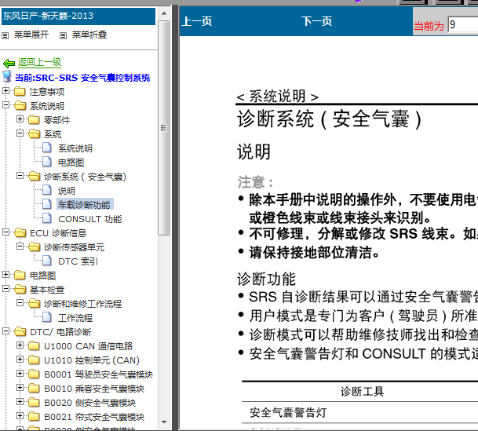Click the sidebar vertical scrollbar thumb
The width and height of the screenshot is (478, 431).
point(164,128)
